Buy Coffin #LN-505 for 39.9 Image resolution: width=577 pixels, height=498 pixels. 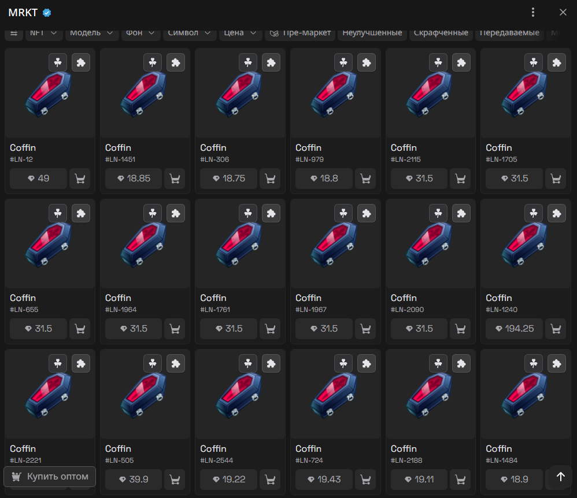tap(134, 480)
